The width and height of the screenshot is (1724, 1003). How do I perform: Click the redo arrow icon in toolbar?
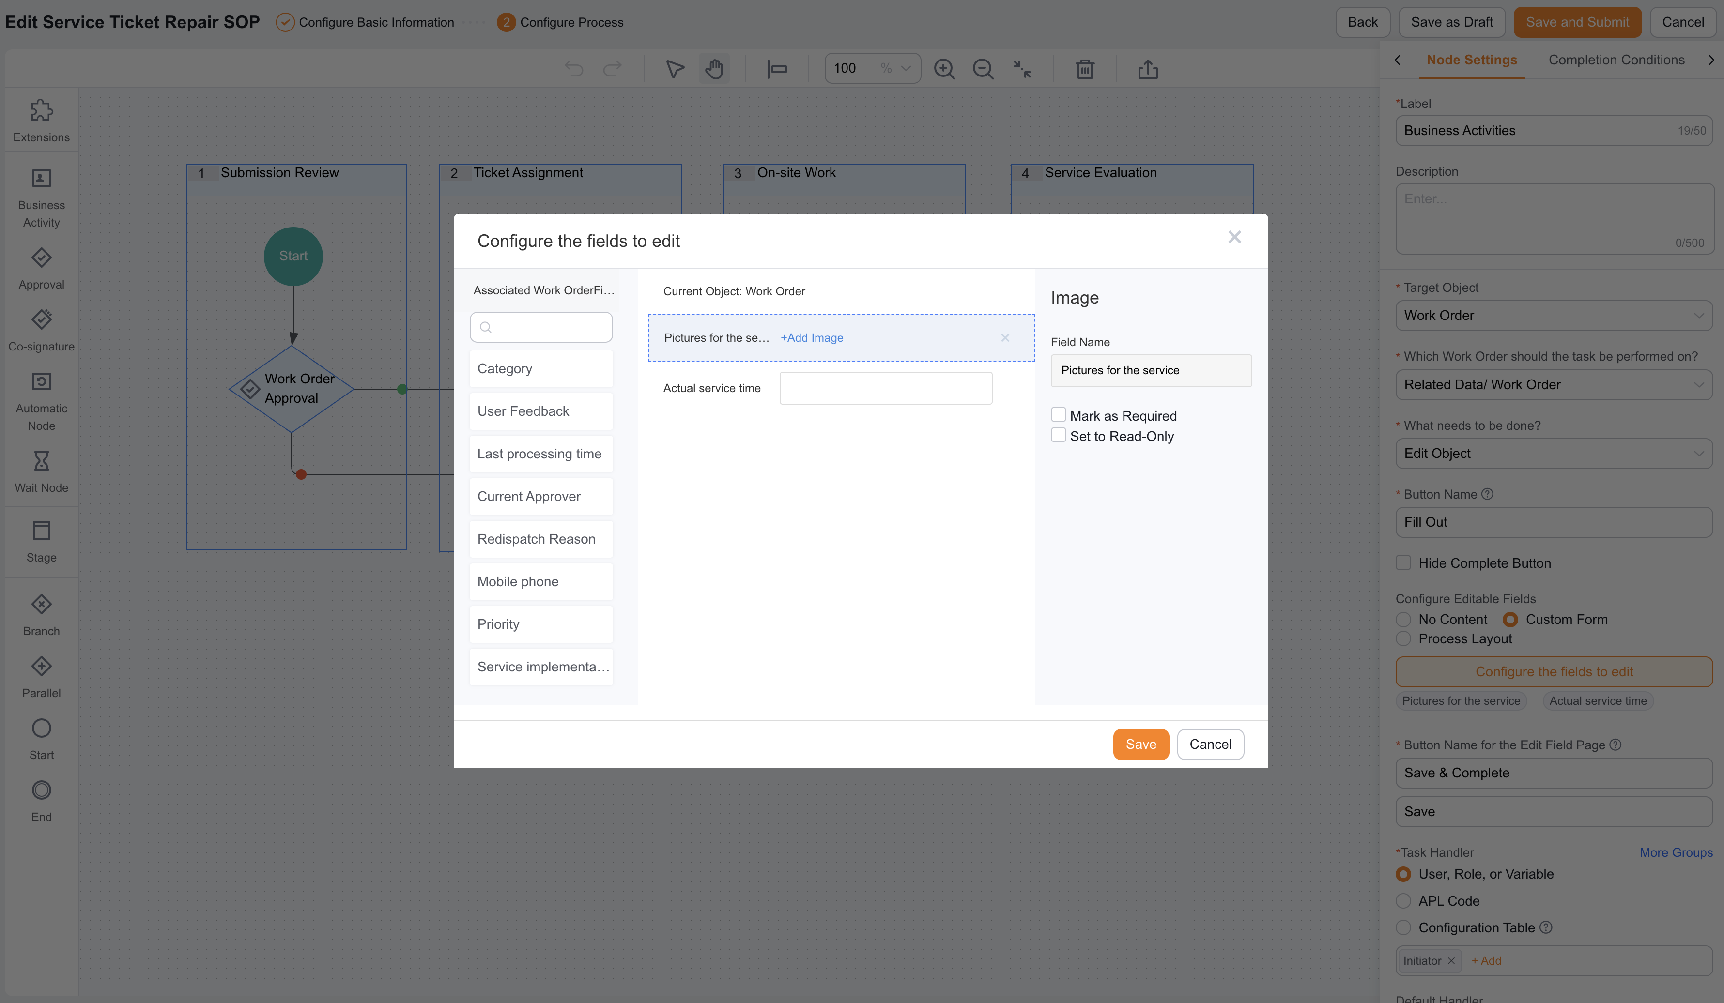(612, 69)
